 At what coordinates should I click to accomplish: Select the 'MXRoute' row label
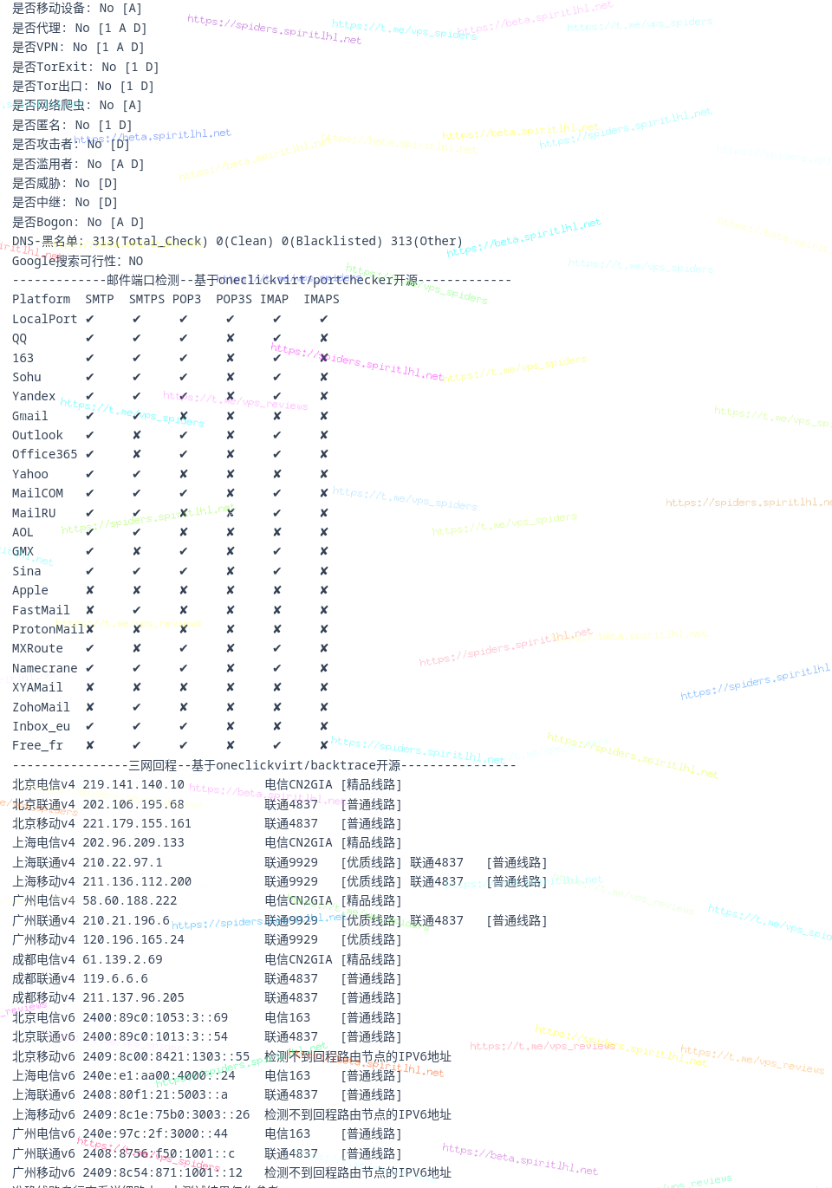38,649
